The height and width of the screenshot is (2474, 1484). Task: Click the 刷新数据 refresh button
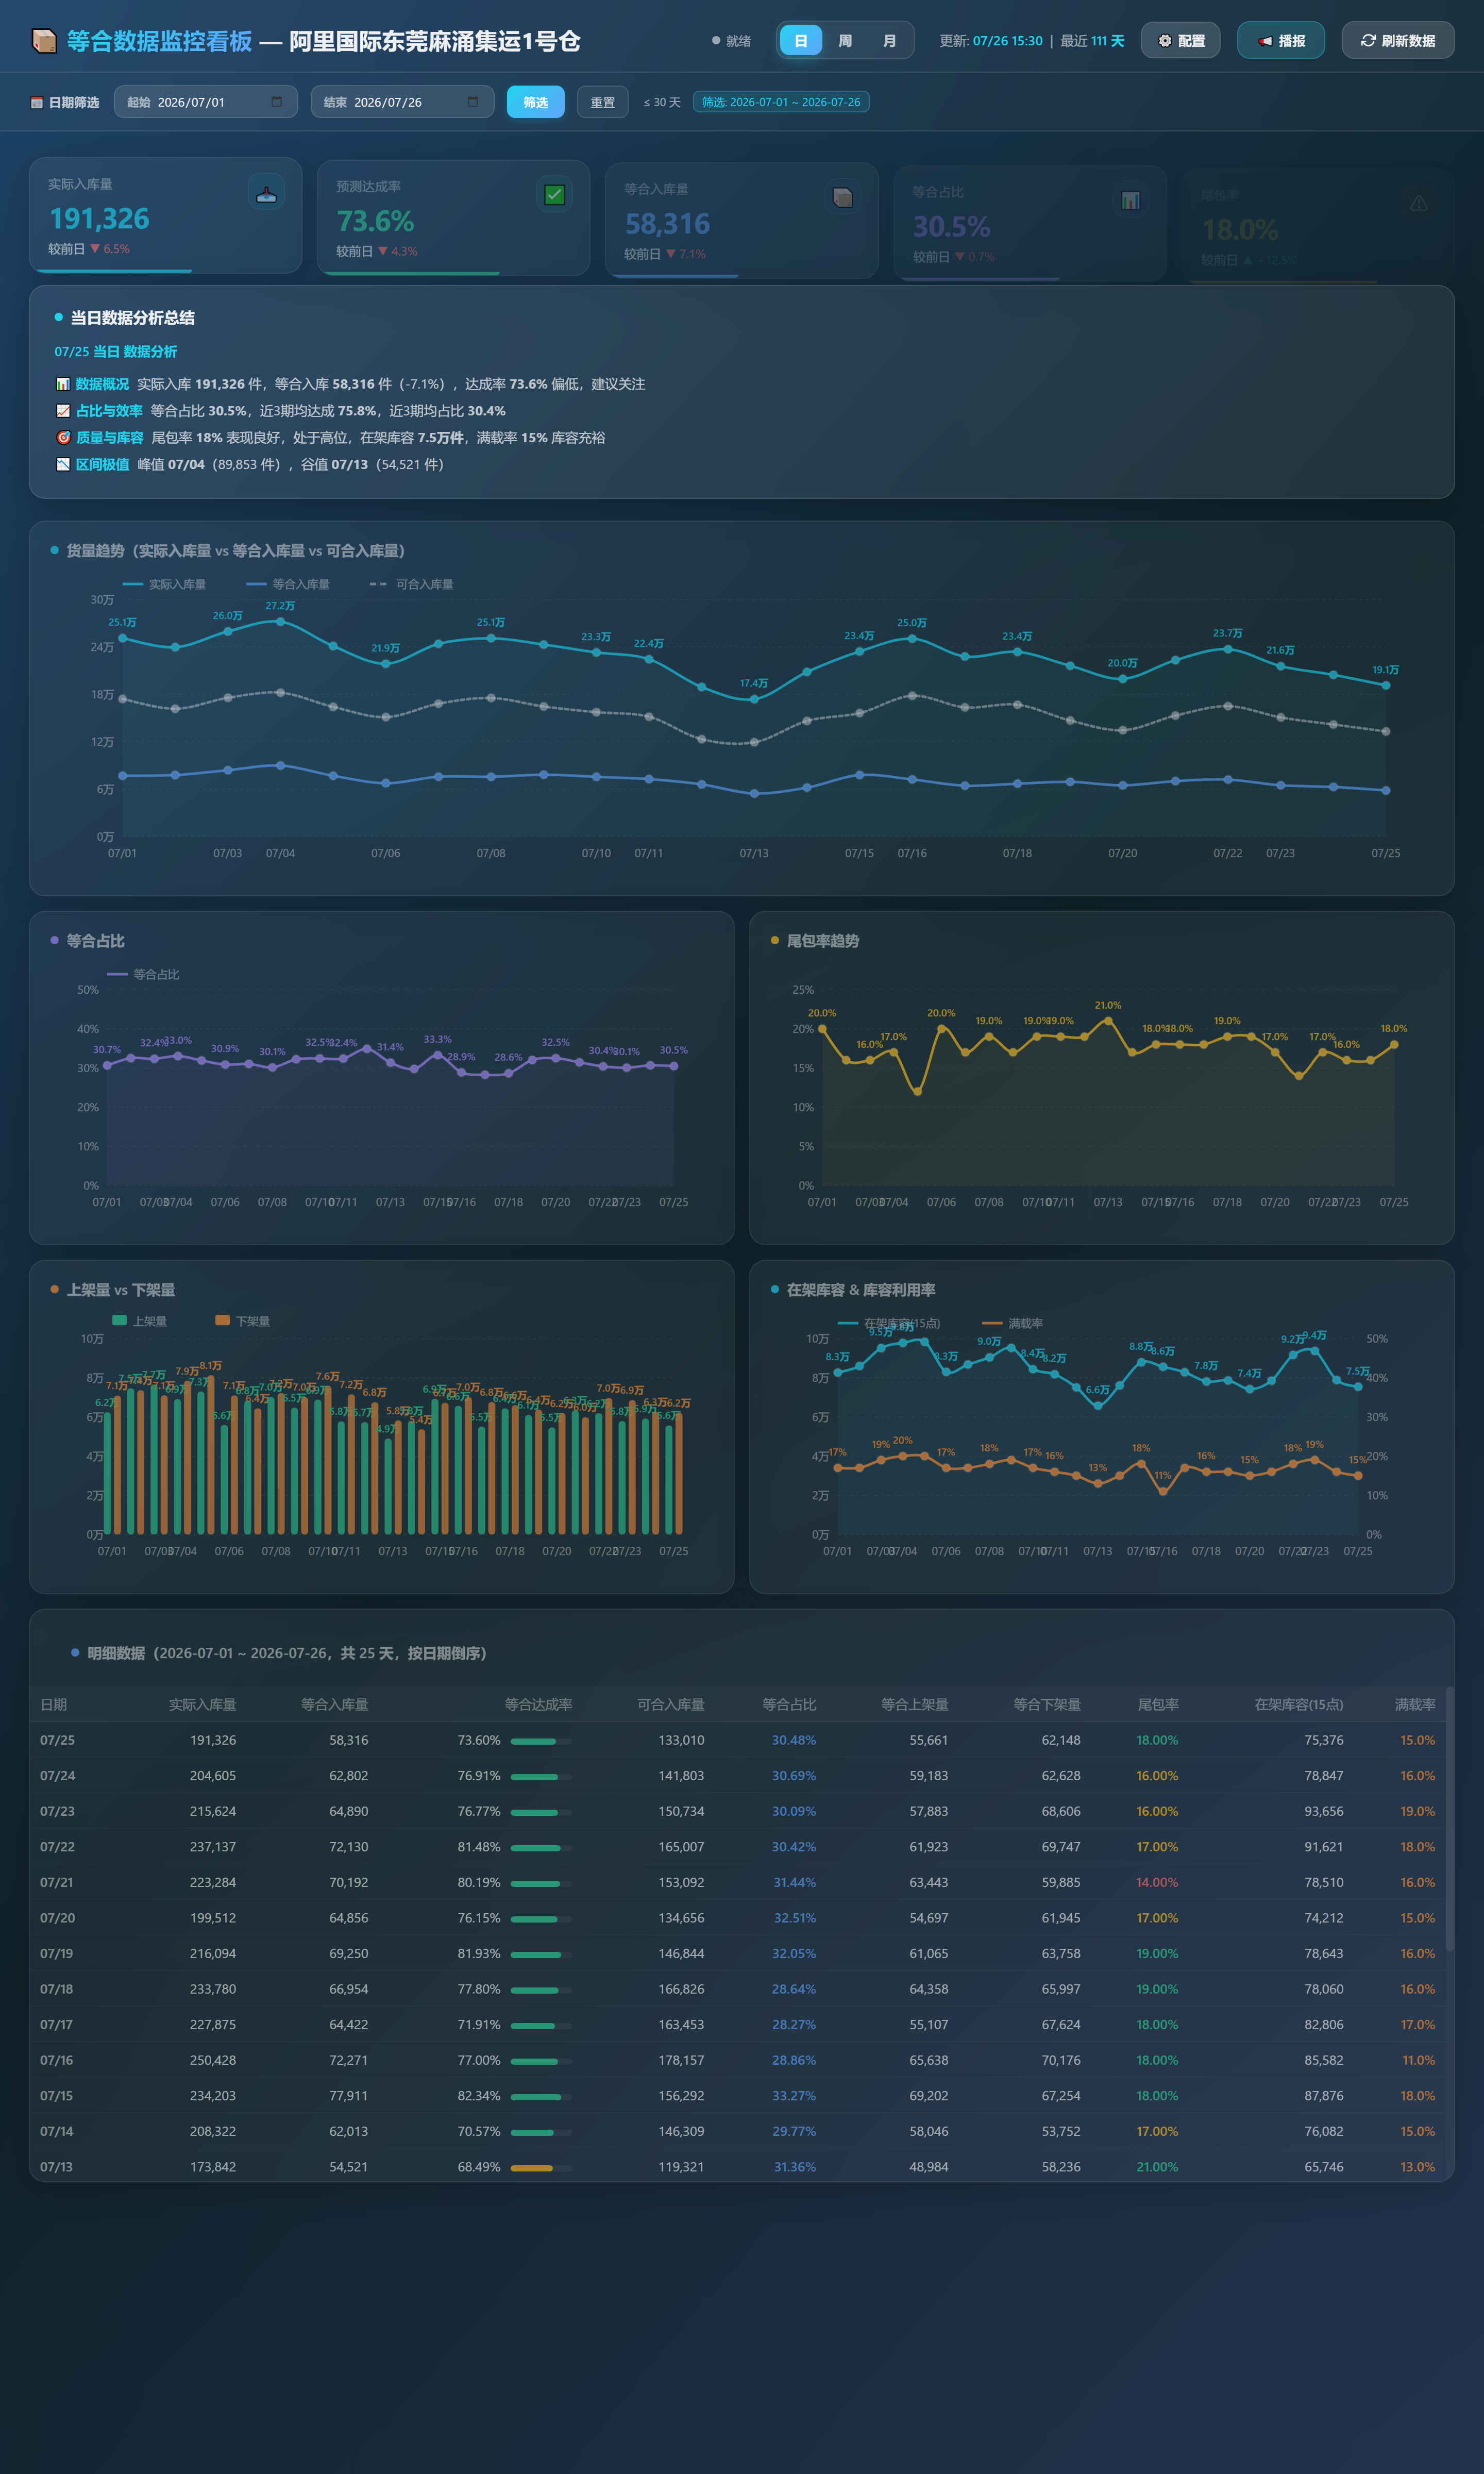(1397, 41)
